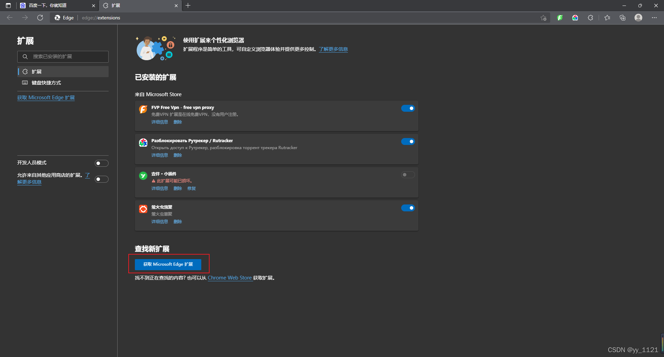Click the address bar URL
664x357 pixels.
[101, 18]
